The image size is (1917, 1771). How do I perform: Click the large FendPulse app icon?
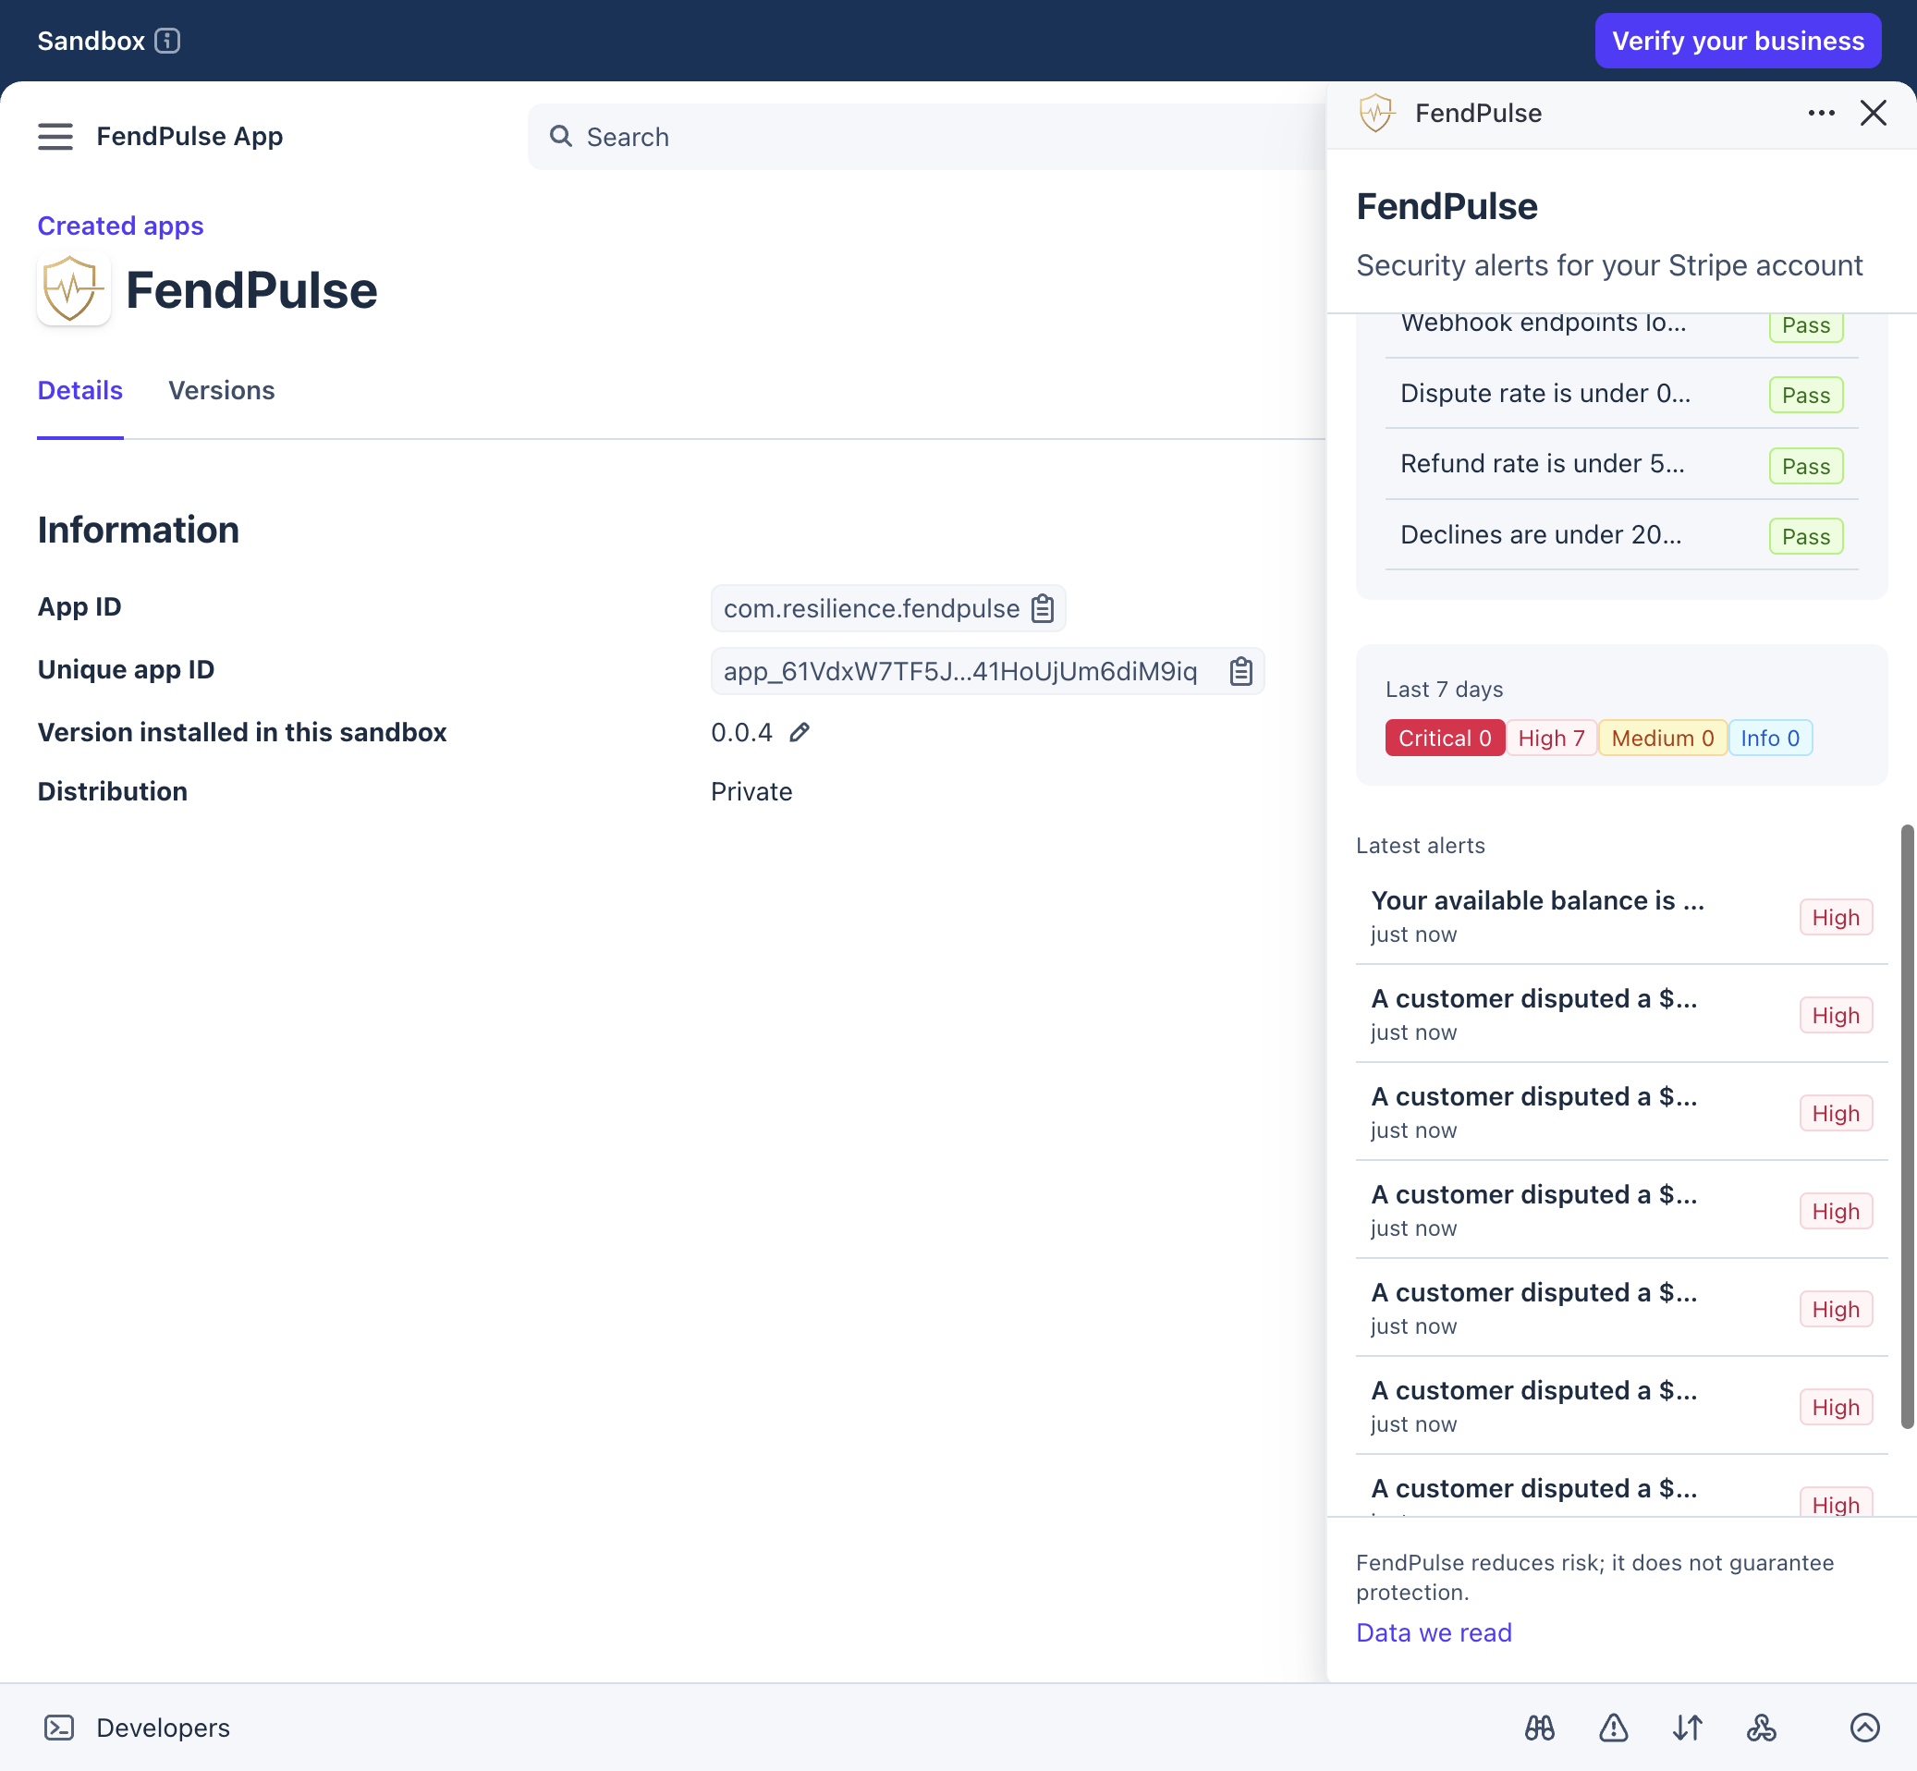pos(74,289)
